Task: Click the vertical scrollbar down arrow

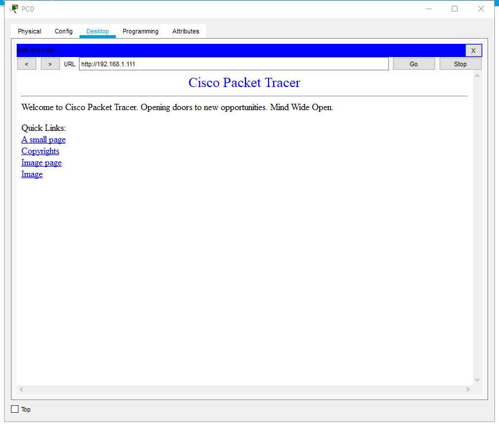Action: click(x=477, y=379)
